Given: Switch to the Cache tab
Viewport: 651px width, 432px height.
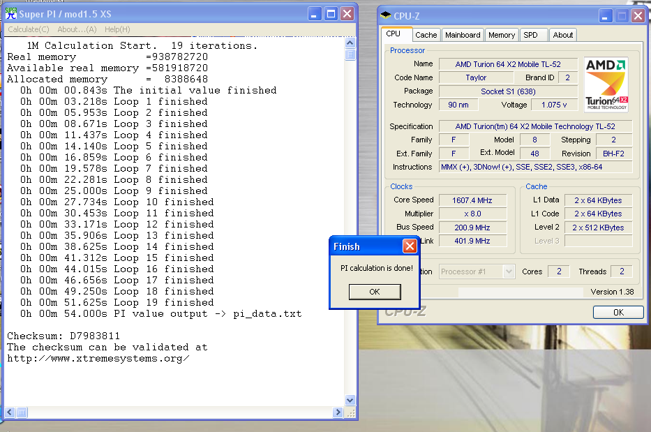Looking at the screenshot, I should tap(426, 35).
